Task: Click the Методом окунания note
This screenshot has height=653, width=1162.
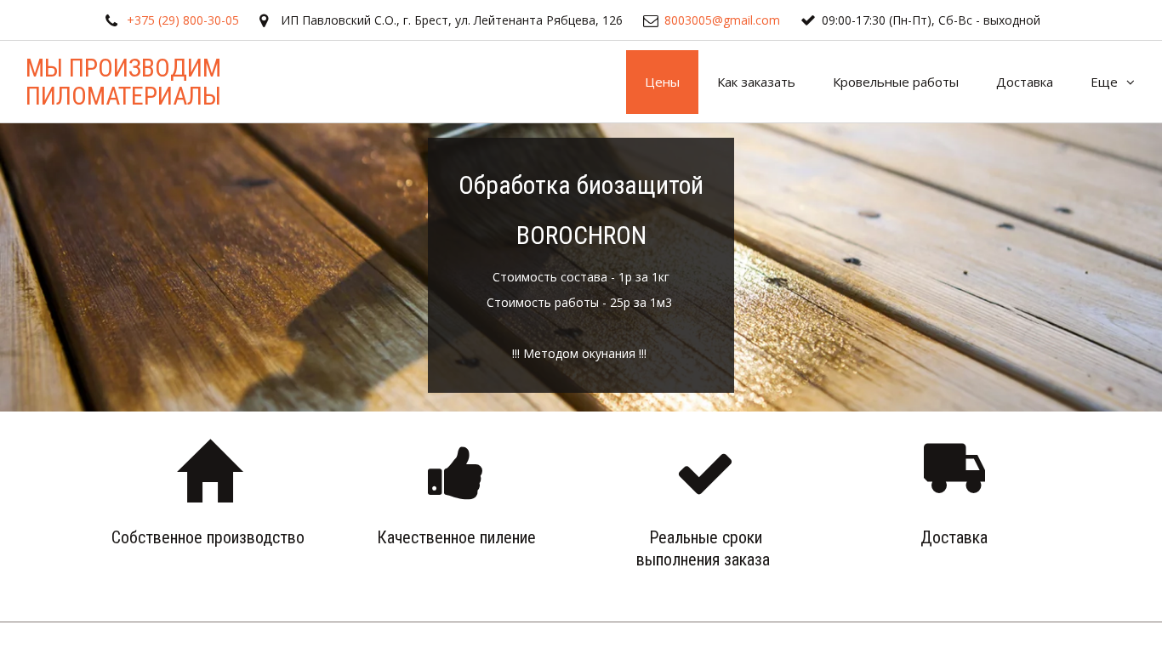Action: (579, 354)
